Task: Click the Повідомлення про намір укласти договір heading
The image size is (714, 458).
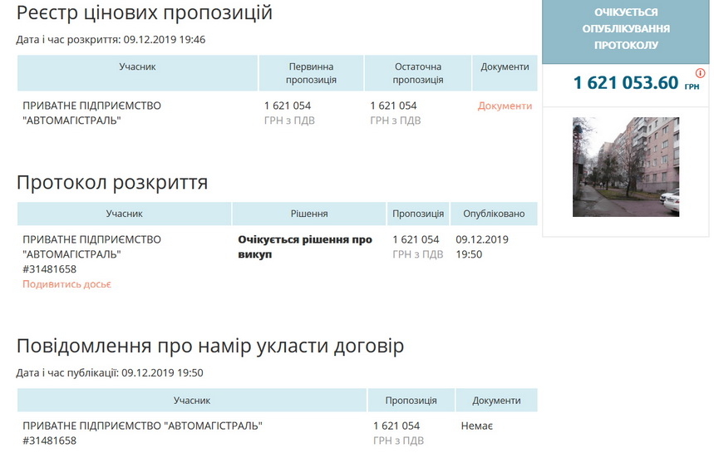Action: (210, 345)
